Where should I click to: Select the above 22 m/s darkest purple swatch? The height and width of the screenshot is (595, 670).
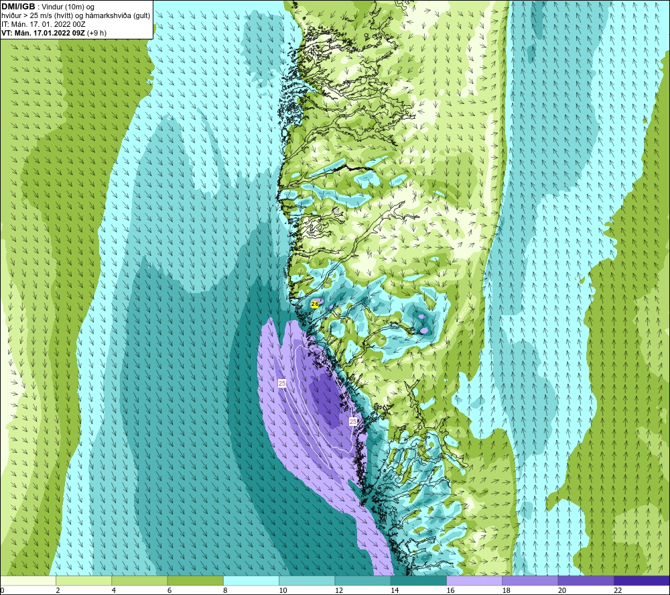tap(641, 581)
